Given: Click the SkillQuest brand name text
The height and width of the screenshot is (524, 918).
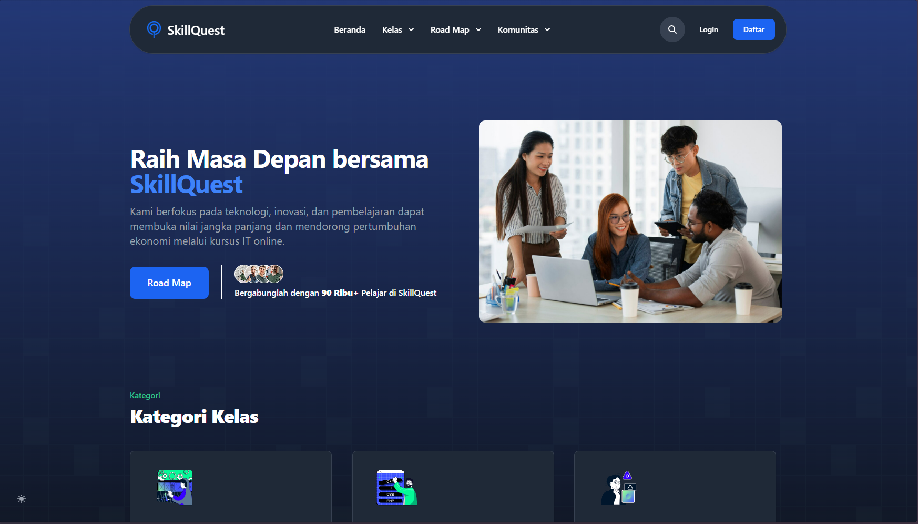Looking at the screenshot, I should pos(196,31).
